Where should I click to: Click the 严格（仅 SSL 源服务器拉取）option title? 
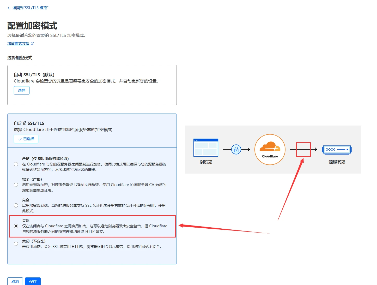tap(46, 159)
